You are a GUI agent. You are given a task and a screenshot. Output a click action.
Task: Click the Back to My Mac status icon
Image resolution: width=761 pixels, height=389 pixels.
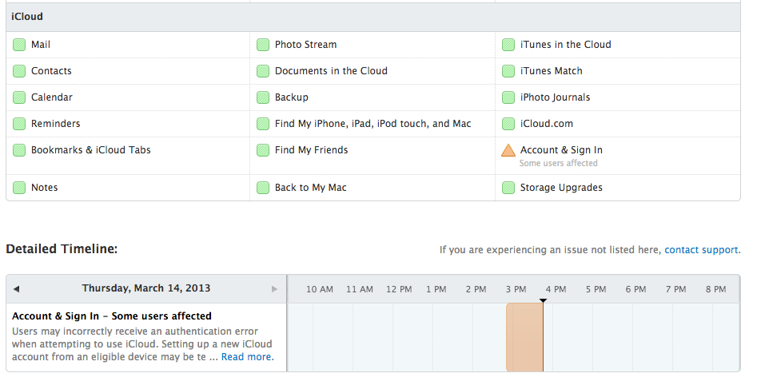tap(262, 187)
